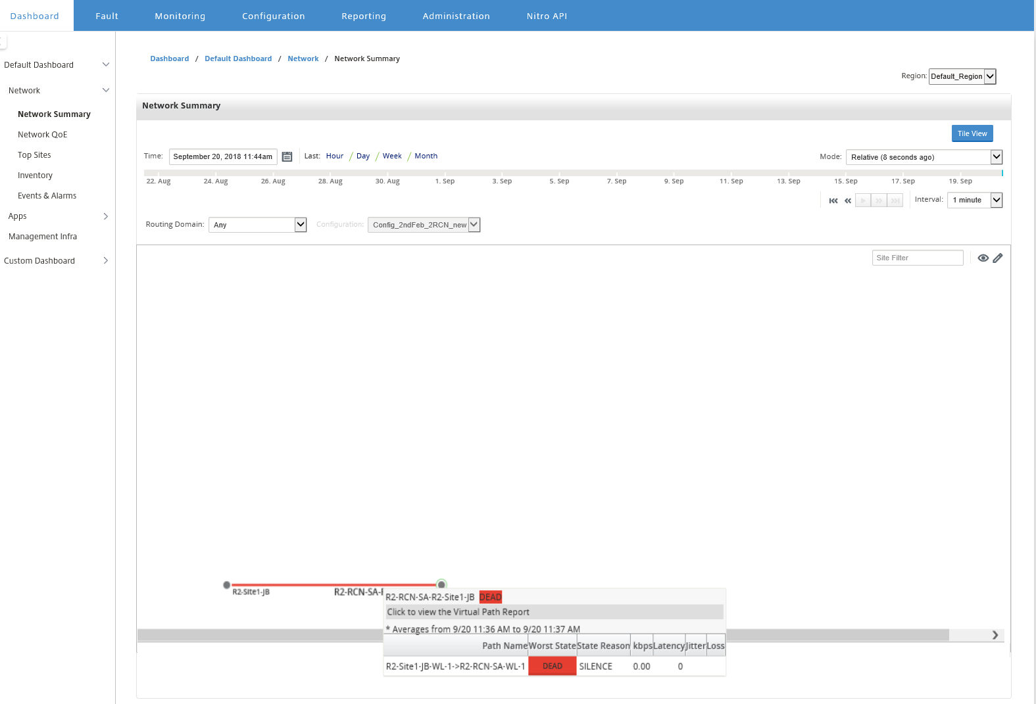Screen dimensions: 1036x704
Task: Click the play button in timeline controls
Action: 863,200
